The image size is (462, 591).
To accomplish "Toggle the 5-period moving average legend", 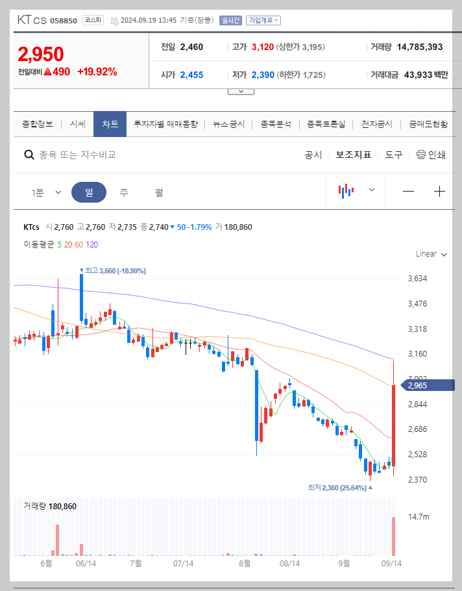I will (58, 245).
